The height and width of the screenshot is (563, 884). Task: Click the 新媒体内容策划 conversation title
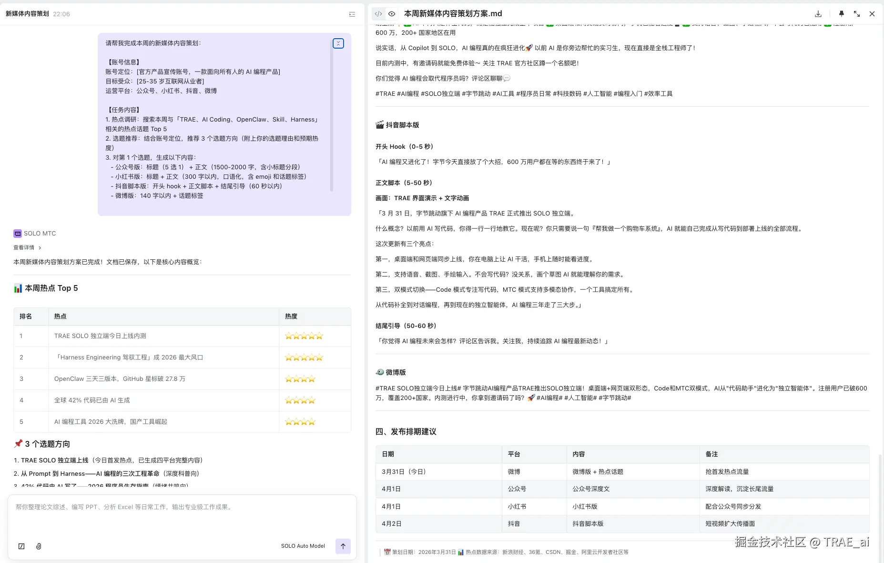tap(27, 14)
